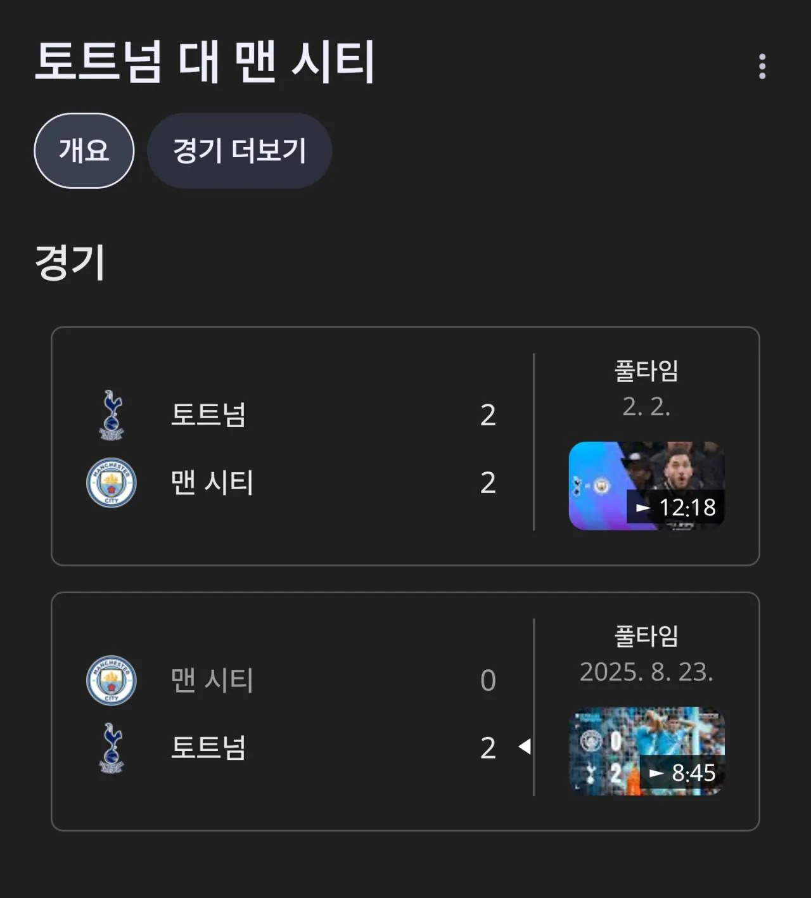Click Tottenham crest in the 0-2 match
811x898 pixels.
pos(112,748)
